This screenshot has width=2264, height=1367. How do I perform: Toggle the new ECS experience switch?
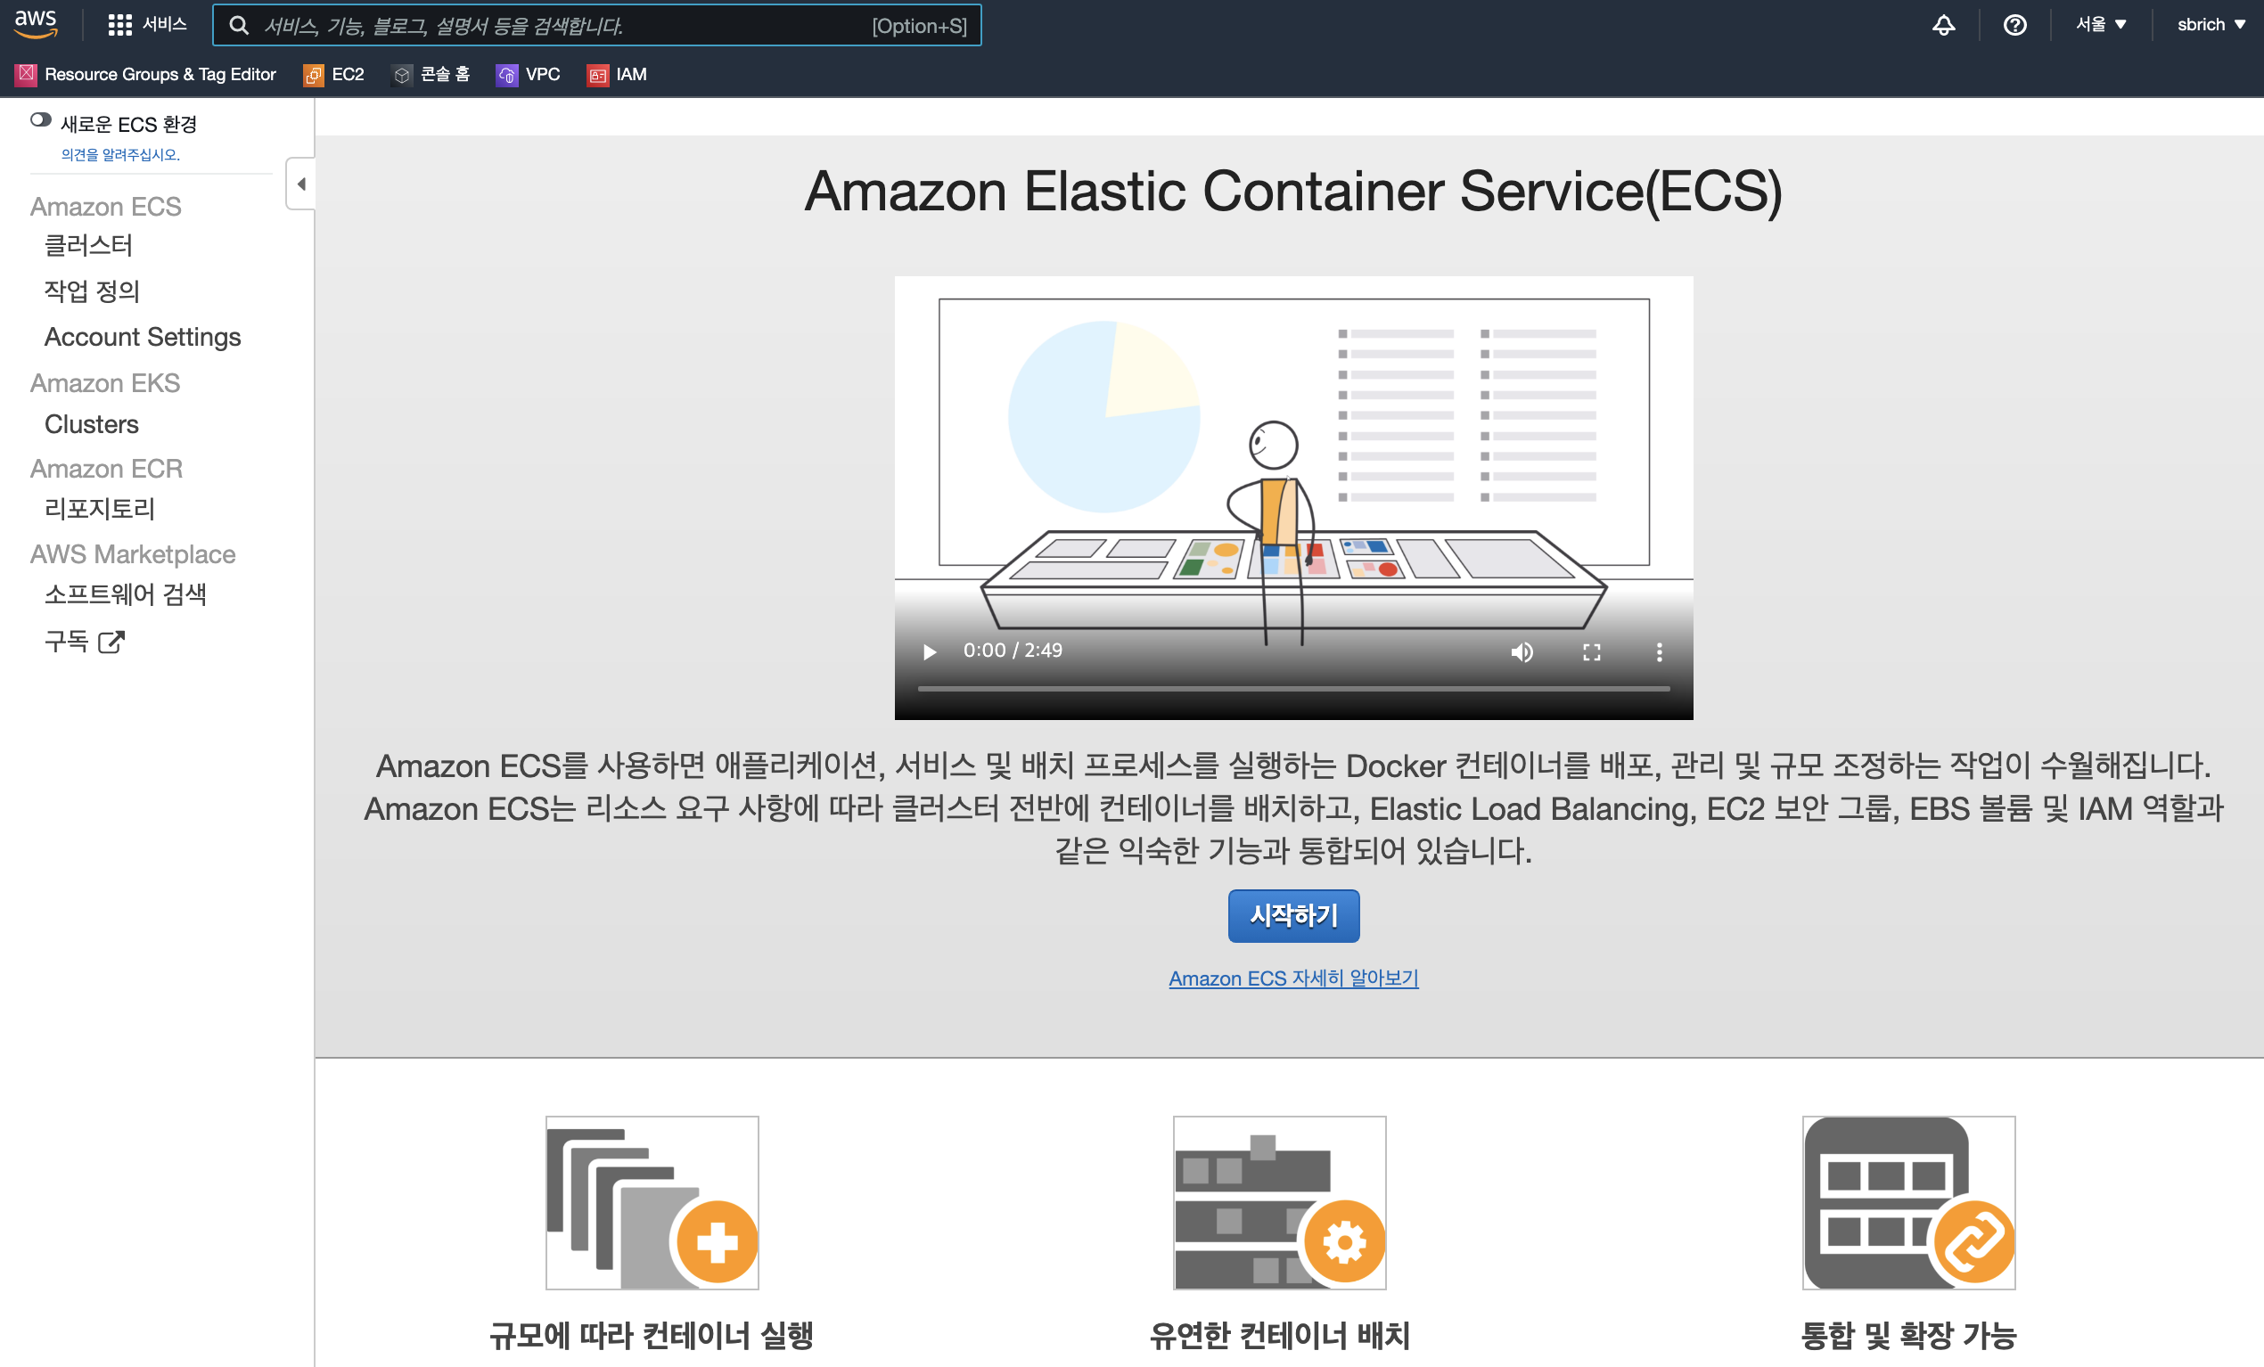click(x=40, y=120)
